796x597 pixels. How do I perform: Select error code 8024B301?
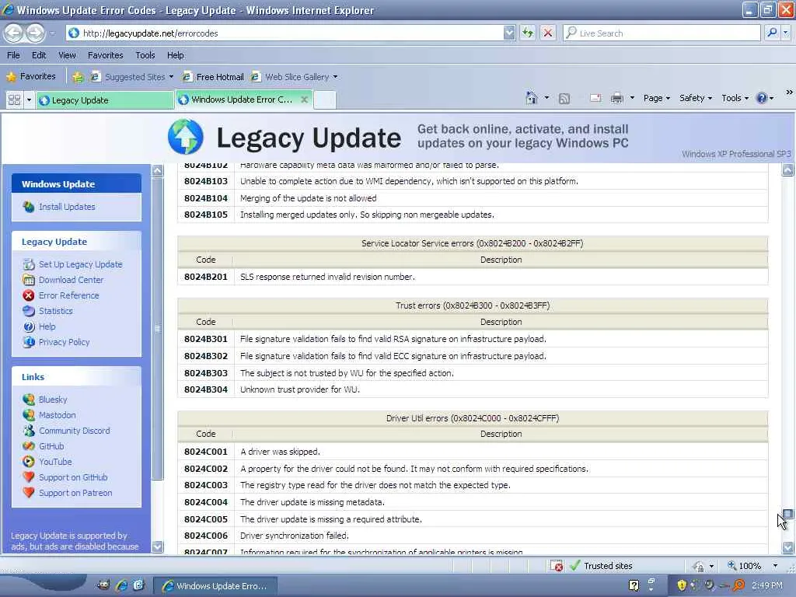pyautogui.click(x=205, y=339)
